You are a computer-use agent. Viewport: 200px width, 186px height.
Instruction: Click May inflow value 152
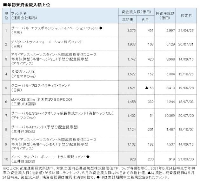point(150,74)
